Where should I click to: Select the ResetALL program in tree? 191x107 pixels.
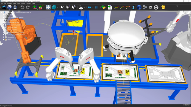tap(11, 37)
